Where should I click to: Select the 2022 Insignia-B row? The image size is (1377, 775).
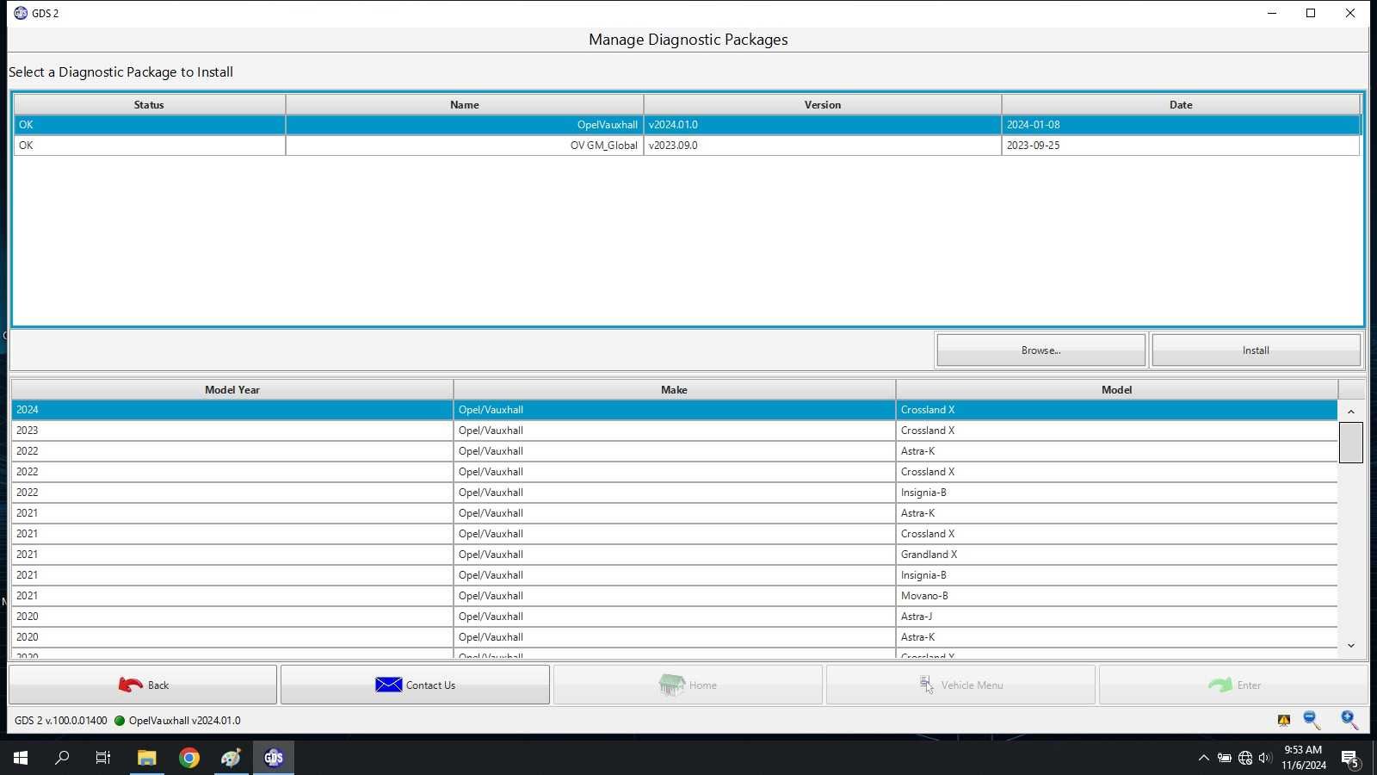click(x=675, y=493)
